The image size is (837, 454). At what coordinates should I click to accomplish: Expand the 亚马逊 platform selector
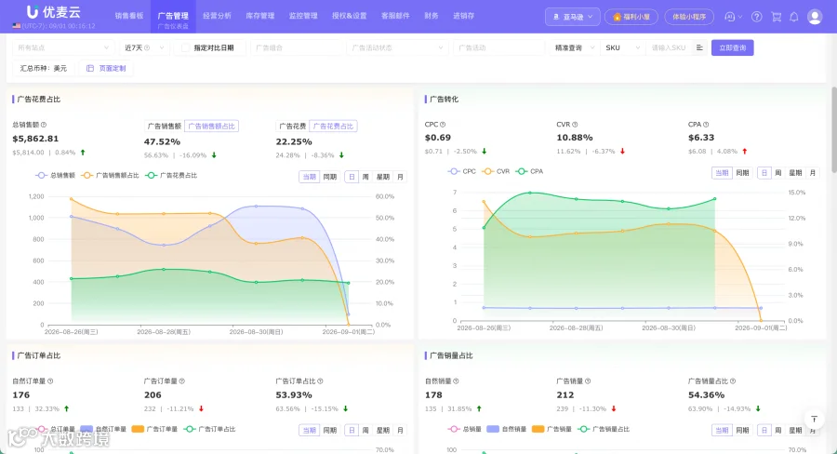click(x=572, y=17)
